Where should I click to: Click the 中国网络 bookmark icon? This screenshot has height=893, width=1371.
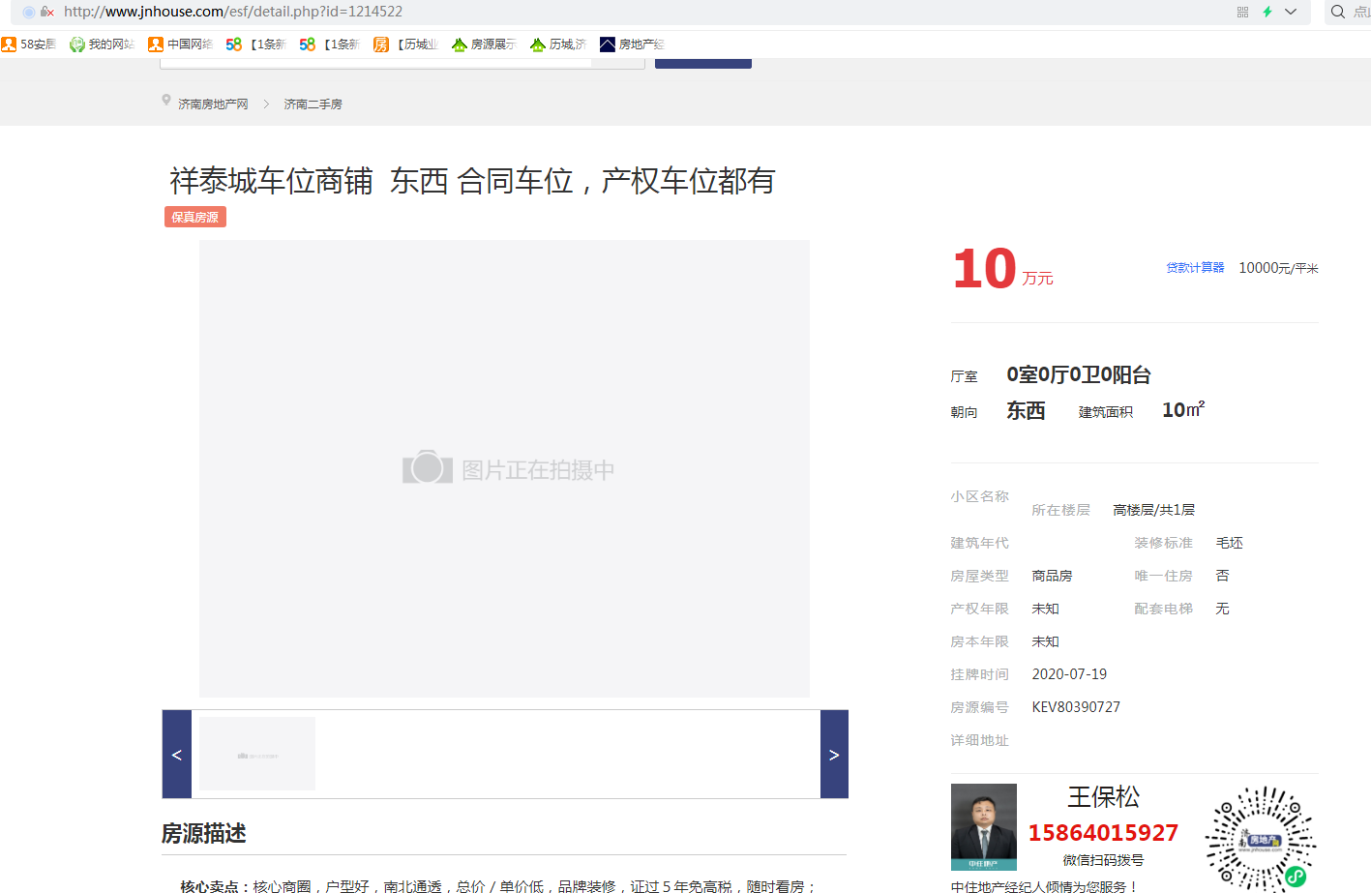(x=154, y=44)
